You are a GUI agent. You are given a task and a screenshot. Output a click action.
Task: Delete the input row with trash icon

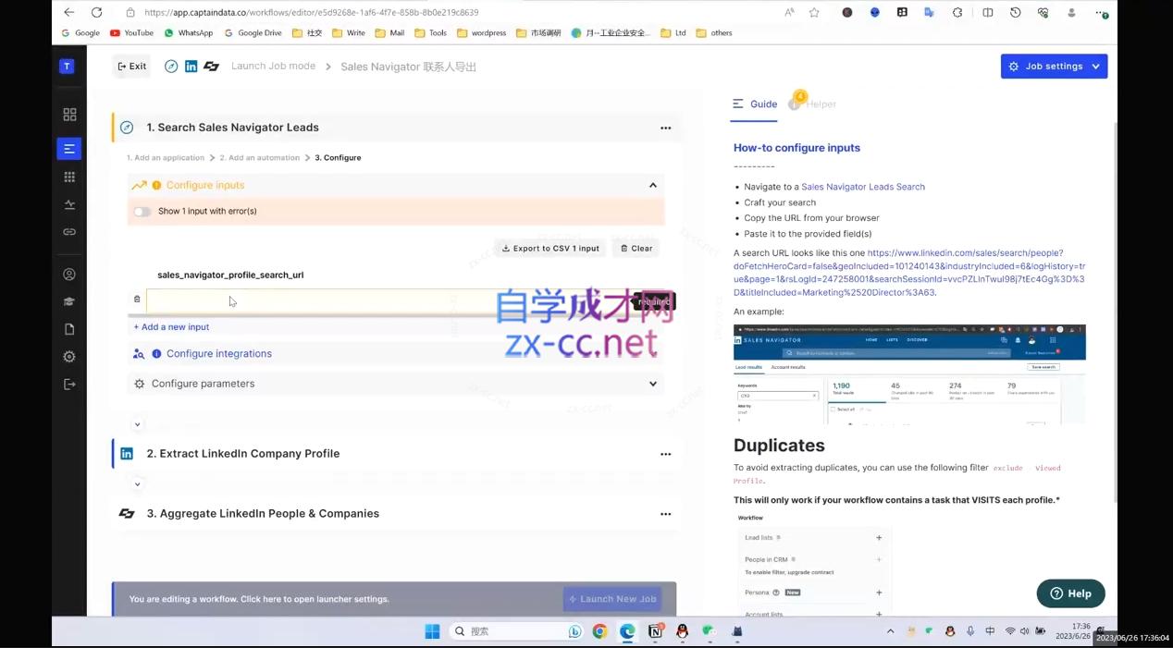pyautogui.click(x=137, y=300)
